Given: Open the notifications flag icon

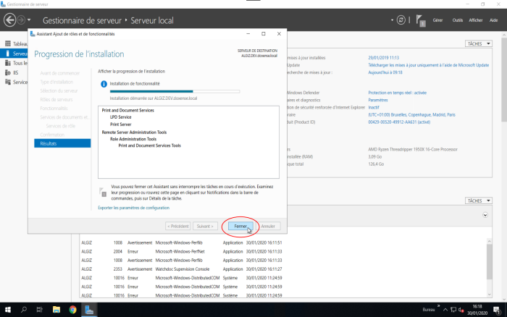Looking at the screenshot, I should click(x=421, y=22).
